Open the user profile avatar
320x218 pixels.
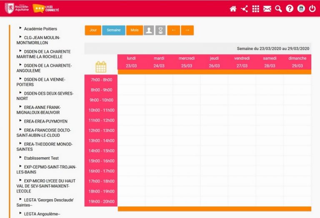point(301,9)
